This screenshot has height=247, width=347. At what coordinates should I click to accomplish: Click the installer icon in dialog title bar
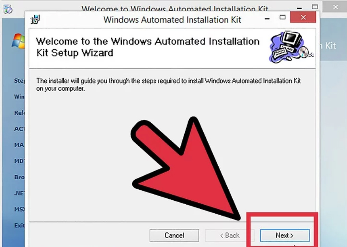coord(35,19)
